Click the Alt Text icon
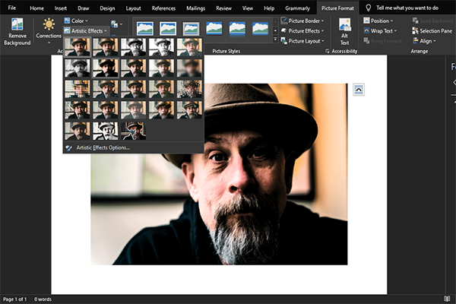Viewport: 456px width, 304px height. point(344,24)
